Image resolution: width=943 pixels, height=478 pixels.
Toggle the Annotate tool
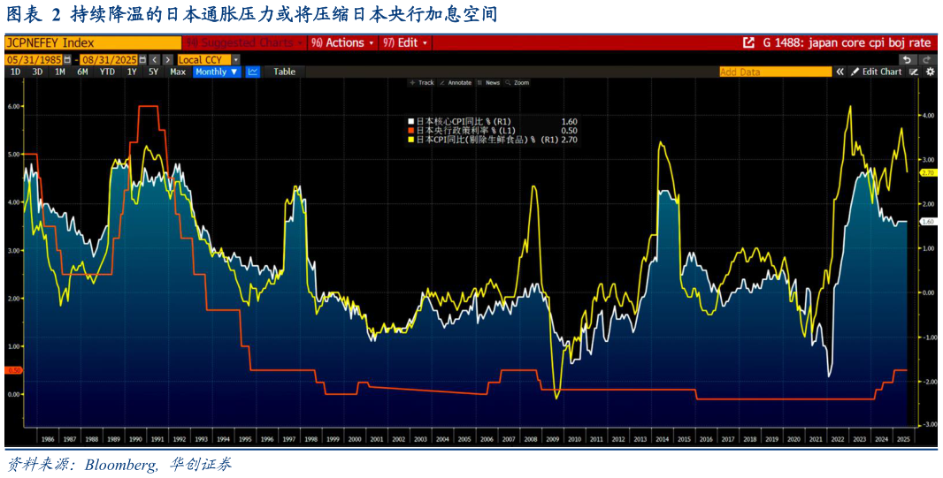click(x=456, y=82)
